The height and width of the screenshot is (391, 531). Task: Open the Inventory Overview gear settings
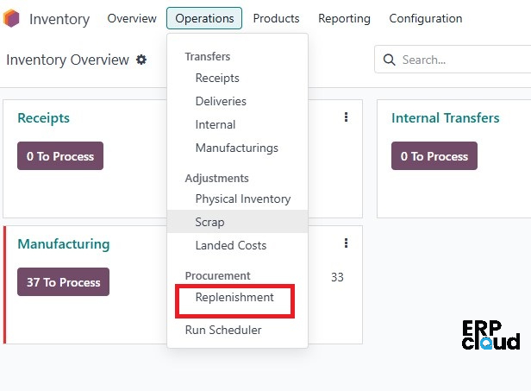(141, 60)
